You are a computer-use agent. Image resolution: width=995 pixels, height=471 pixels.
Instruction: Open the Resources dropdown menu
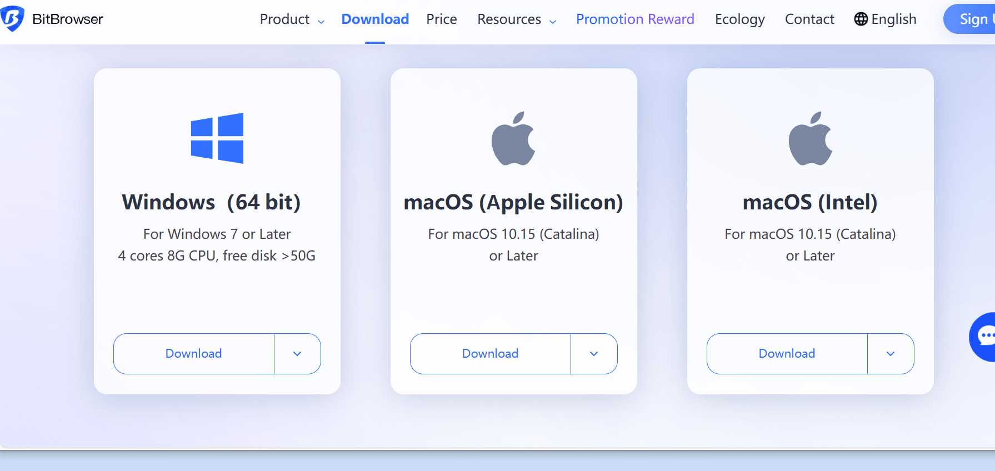coord(516,19)
